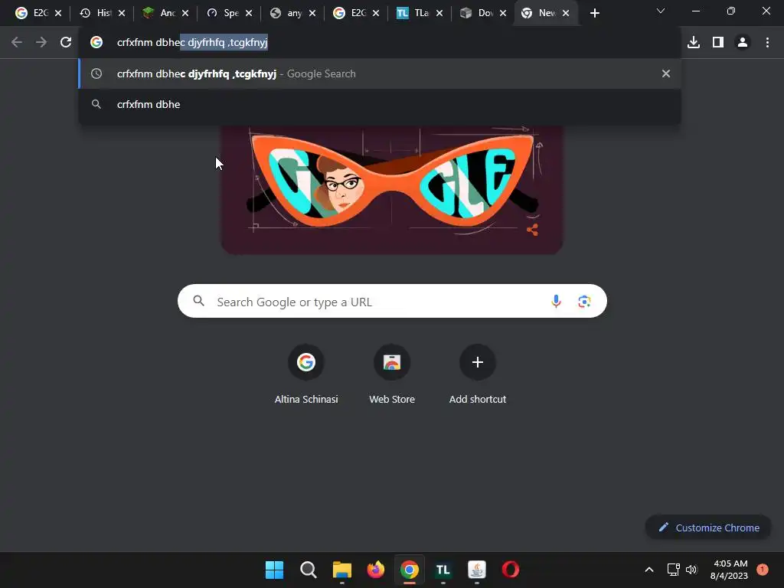This screenshot has height=588, width=784.
Task: Open File Explorer from taskbar
Action: click(x=342, y=570)
